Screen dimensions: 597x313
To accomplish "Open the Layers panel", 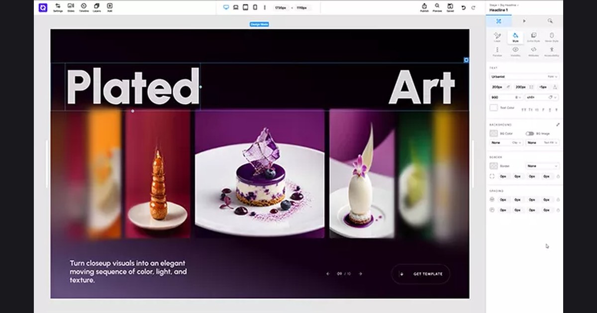I will click(97, 7).
